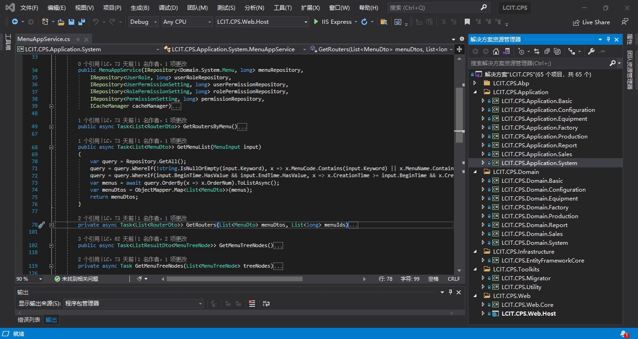Click the navigate backward arrow icon
The height and width of the screenshot is (339, 638).
(x=15, y=22)
